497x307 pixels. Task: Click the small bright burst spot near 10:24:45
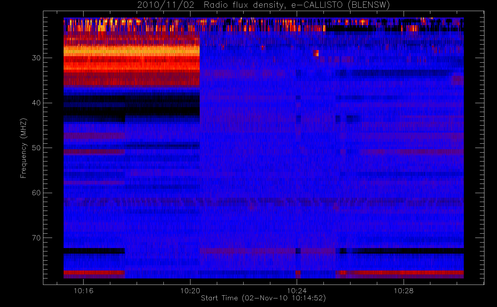[x=316, y=53]
